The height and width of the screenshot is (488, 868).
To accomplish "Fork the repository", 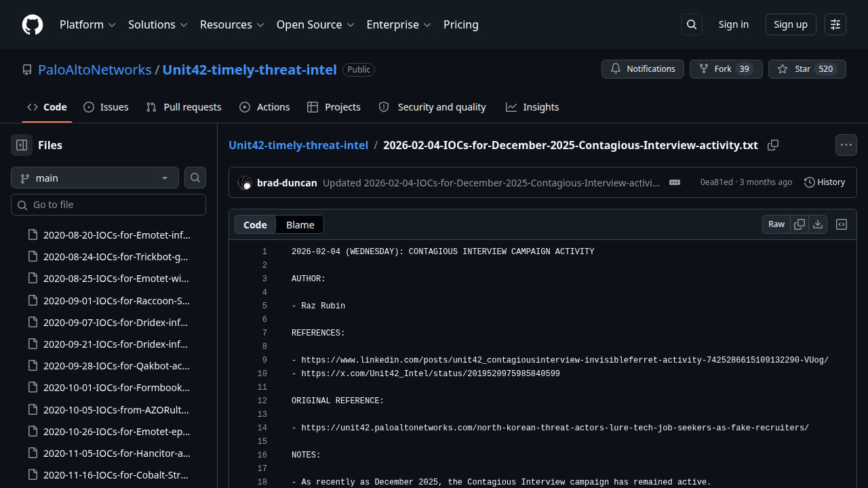I will click(726, 69).
